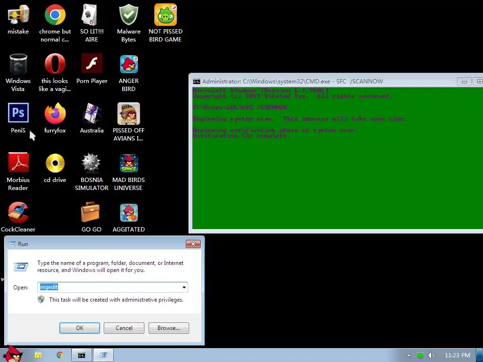Click the speaker volume tray icon
This screenshot has width=483, height=362.
[x=432, y=355]
